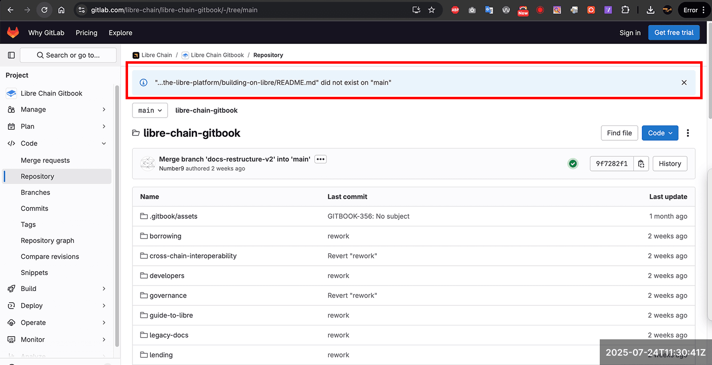Viewport: 712px width, 365px height.
Task: Open the main branch selector dropdown
Action: pyautogui.click(x=150, y=110)
